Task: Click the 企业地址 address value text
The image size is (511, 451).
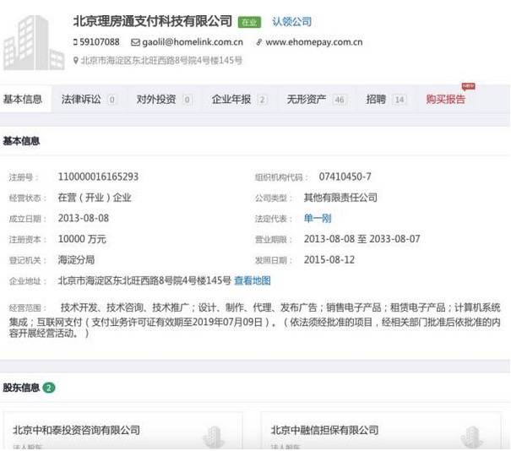Action: click(144, 280)
